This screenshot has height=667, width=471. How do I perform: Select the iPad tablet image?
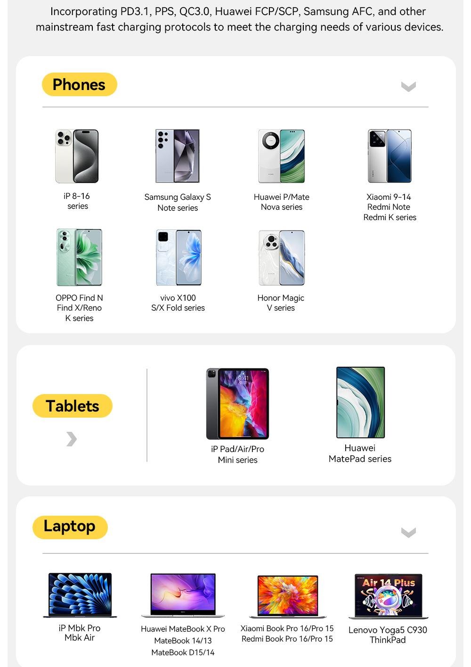coord(237,403)
